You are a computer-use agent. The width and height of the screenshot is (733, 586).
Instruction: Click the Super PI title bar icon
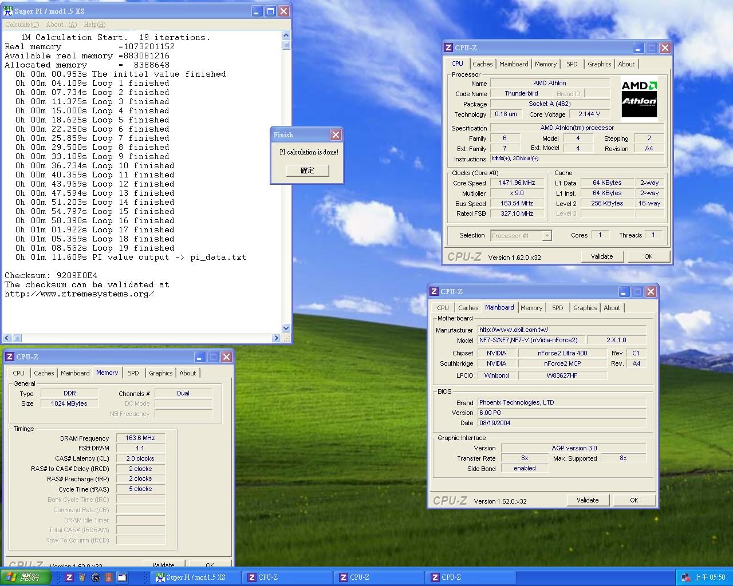(x=9, y=11)
